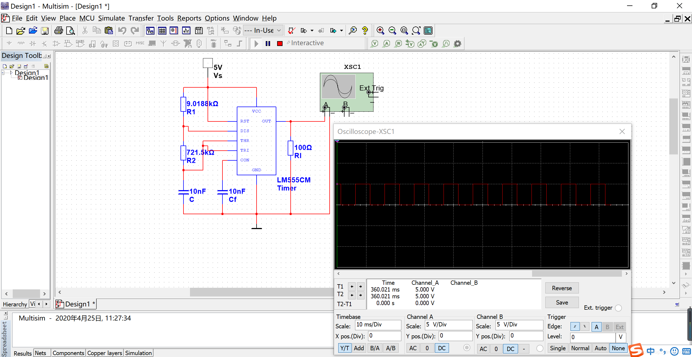Click the oscilloscope horizontal scrollbar thumb
This screenshot has height=357, width=692.
pos(576,273)
